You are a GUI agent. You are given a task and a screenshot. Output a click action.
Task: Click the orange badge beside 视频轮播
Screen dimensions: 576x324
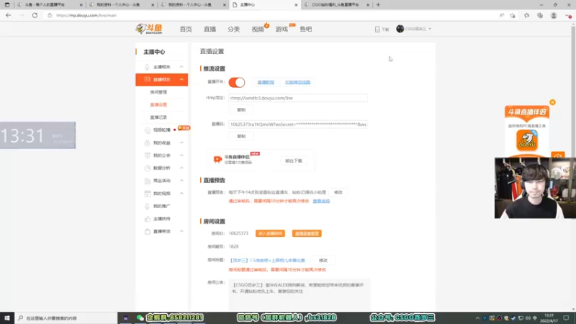(x=184, y=128)
